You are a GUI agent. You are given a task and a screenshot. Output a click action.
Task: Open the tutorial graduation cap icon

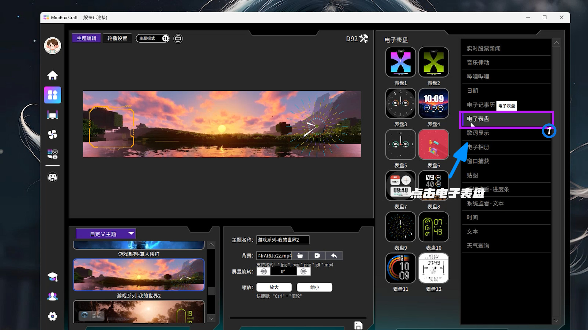[52, 277]
